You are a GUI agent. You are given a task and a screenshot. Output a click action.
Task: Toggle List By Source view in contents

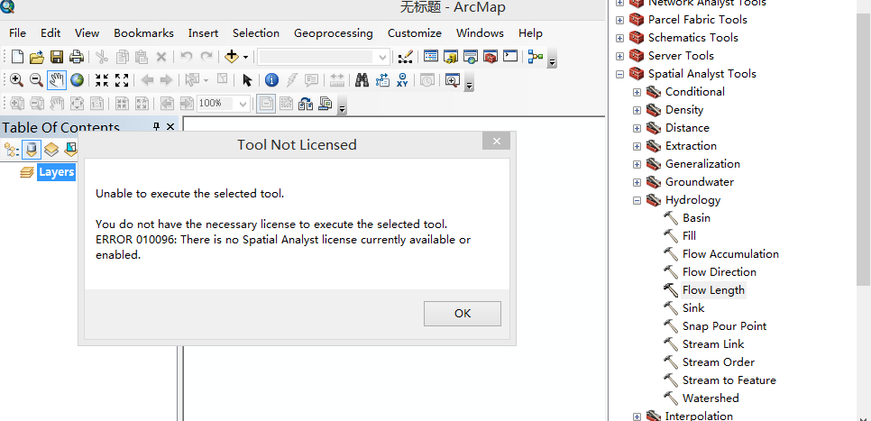tap(32, 149)
